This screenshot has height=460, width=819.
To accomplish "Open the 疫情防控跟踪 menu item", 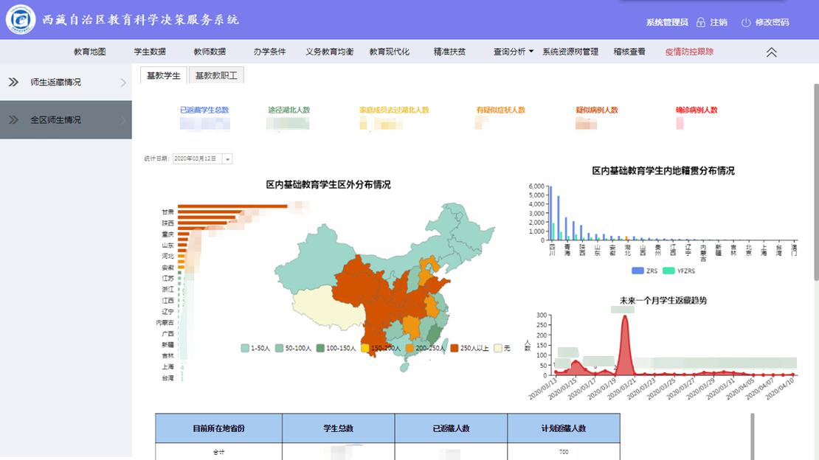I will point(689,52).
